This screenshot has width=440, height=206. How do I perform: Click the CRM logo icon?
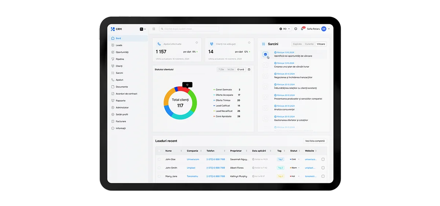tap(113, 29)
